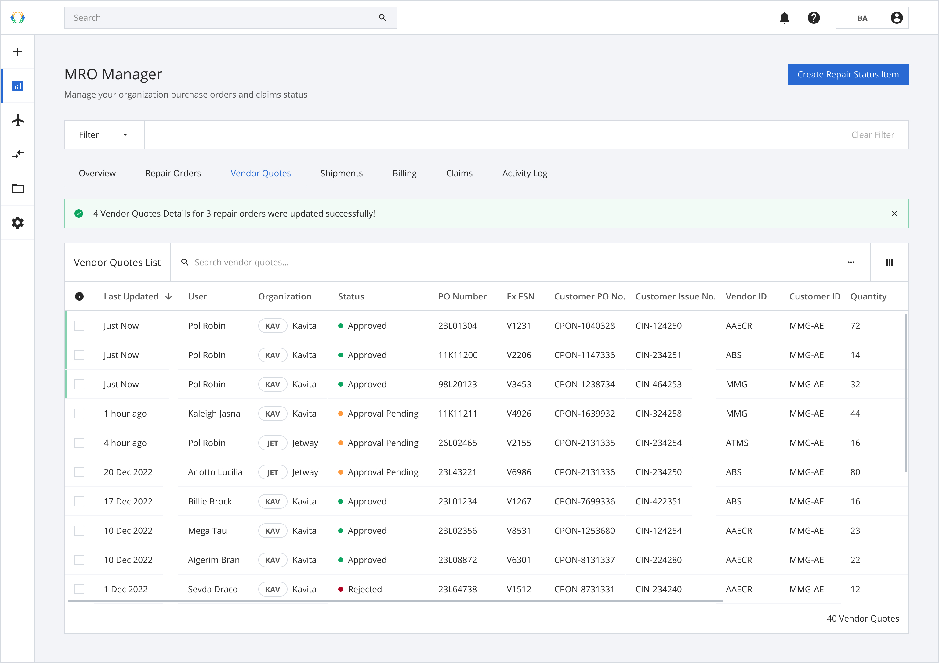Switch to the Overview tab
The image size is (939, 663).
pyautogui.click(x=97, y=173)
